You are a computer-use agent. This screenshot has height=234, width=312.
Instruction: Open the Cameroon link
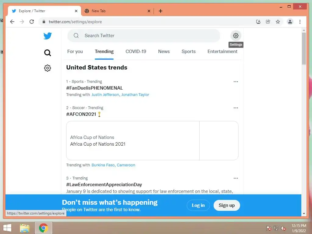coord(126,165)
